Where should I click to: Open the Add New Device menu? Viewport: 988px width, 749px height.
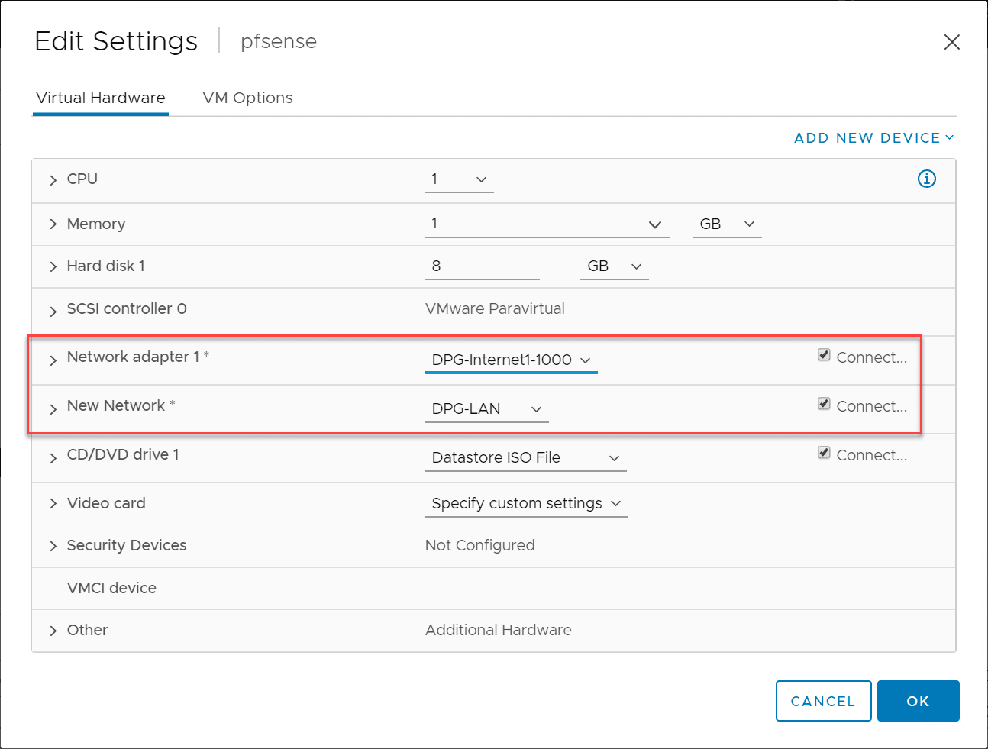pyautogui.click(x=873, y=138)
